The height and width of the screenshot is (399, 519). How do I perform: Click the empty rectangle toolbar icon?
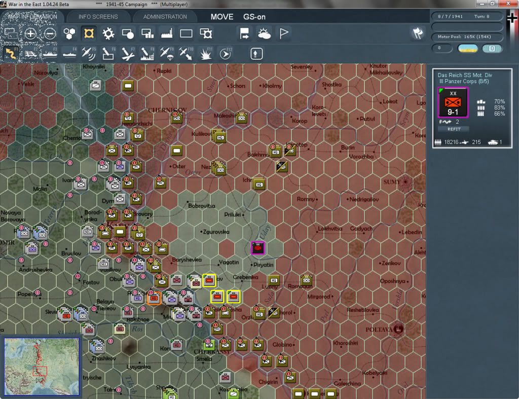pyautogui.click(x=186, y=33)
